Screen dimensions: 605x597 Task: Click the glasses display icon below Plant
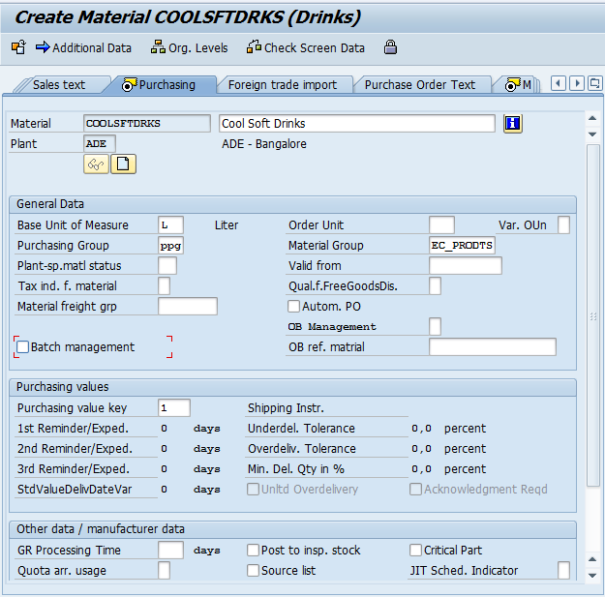[96, 164]
